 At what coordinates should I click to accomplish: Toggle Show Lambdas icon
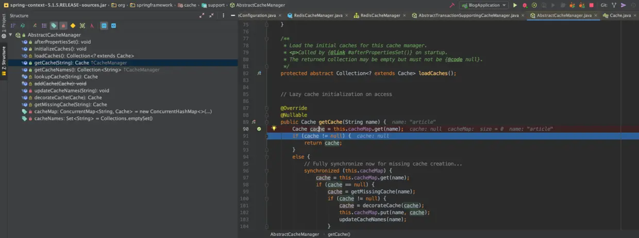[92, 25]
